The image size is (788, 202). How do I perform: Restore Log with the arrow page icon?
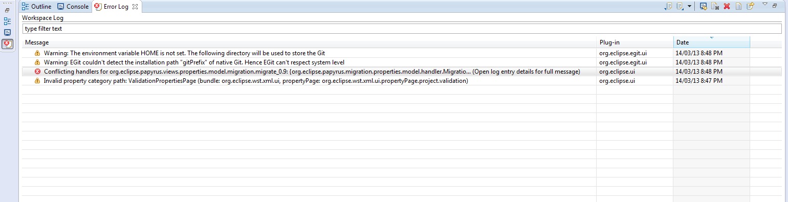(x=750, y=6)
